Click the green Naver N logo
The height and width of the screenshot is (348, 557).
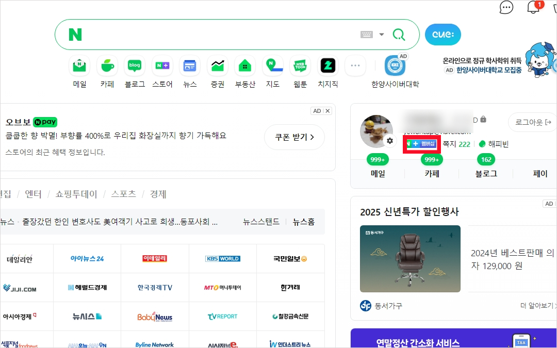[75, 35]
